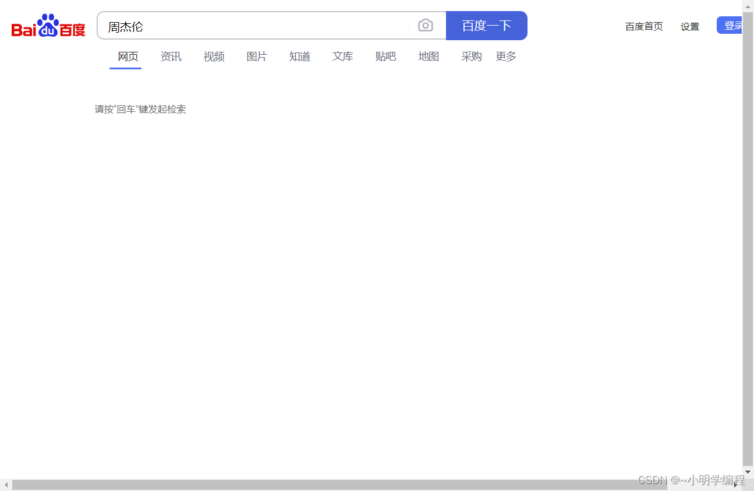Switch to the 资讯 tab

point(171,56)
